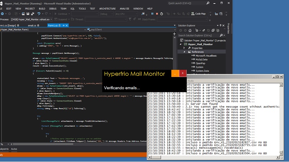Open the ANALYZE menu
Screen dimensions: 289x162
(x=124, y=9)
